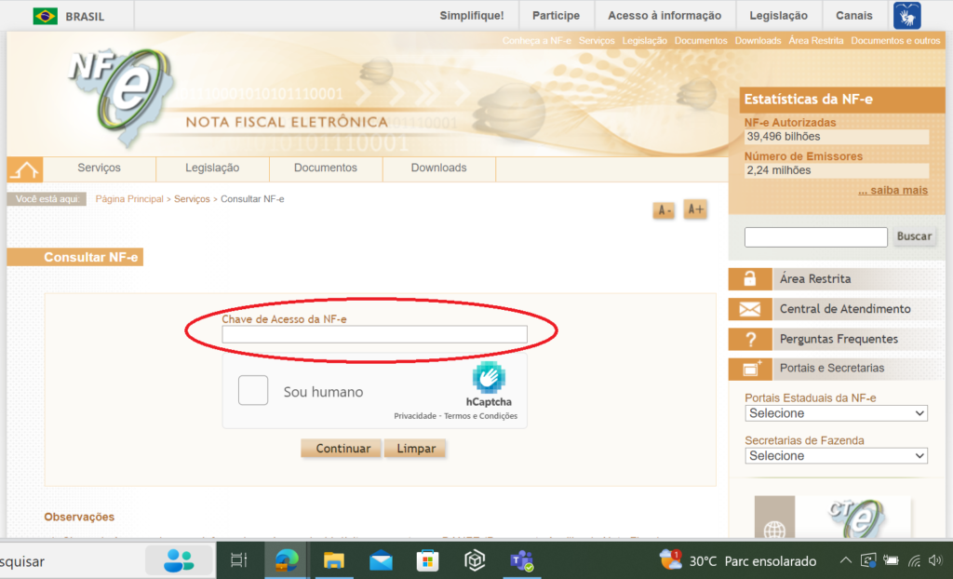The width and height of the screenshot is (953, 579).
Task: Click the NF-e logo in header
Action: [122, 96]
